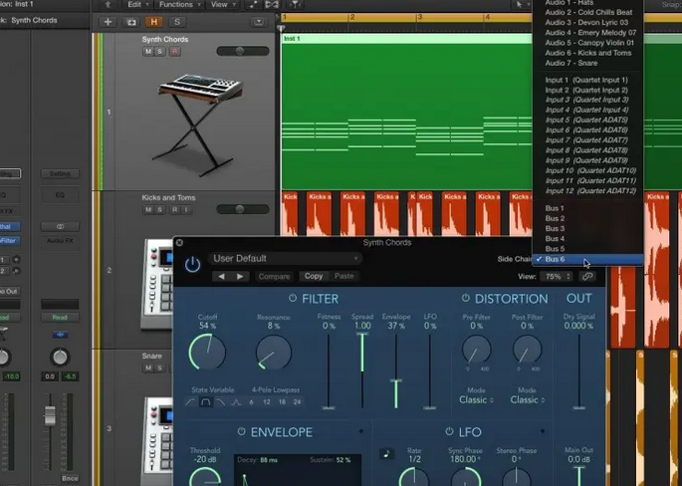Click the up arrow icon beside Edit

pyautogui.click(x=108, y=4)
